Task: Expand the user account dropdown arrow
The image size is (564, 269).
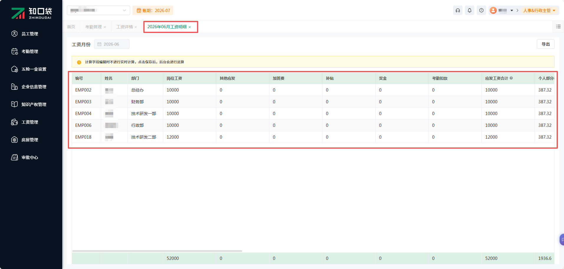Action: coord(512,11)
